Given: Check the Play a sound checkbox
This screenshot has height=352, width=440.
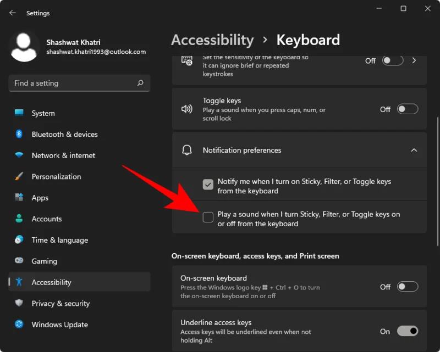Looking at the screenshot, I should point(208,217).
